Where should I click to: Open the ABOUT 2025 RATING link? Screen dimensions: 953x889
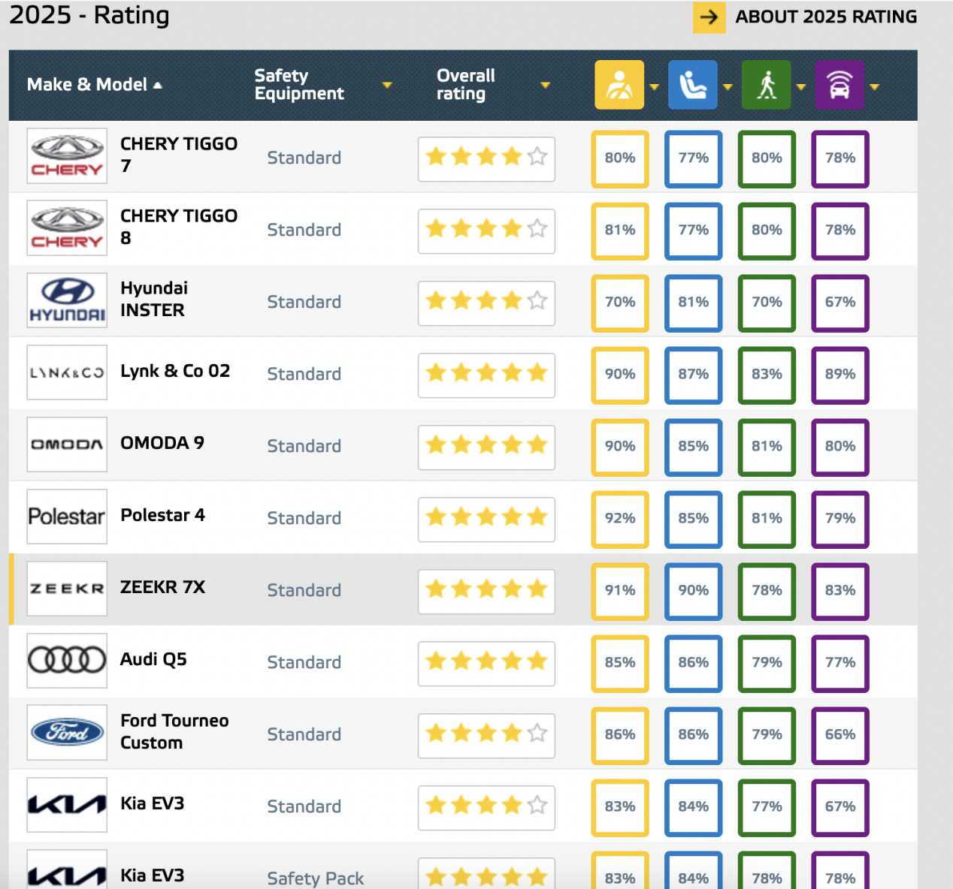(x=805, y=17)
